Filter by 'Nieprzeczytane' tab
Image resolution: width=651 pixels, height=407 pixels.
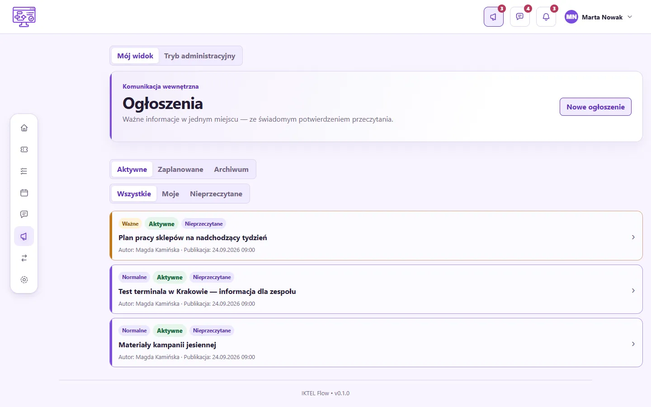tap(216, 194)
